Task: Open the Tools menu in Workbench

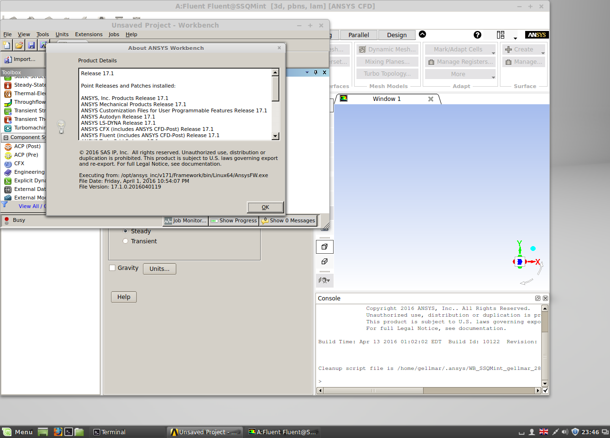Action: 43,34
